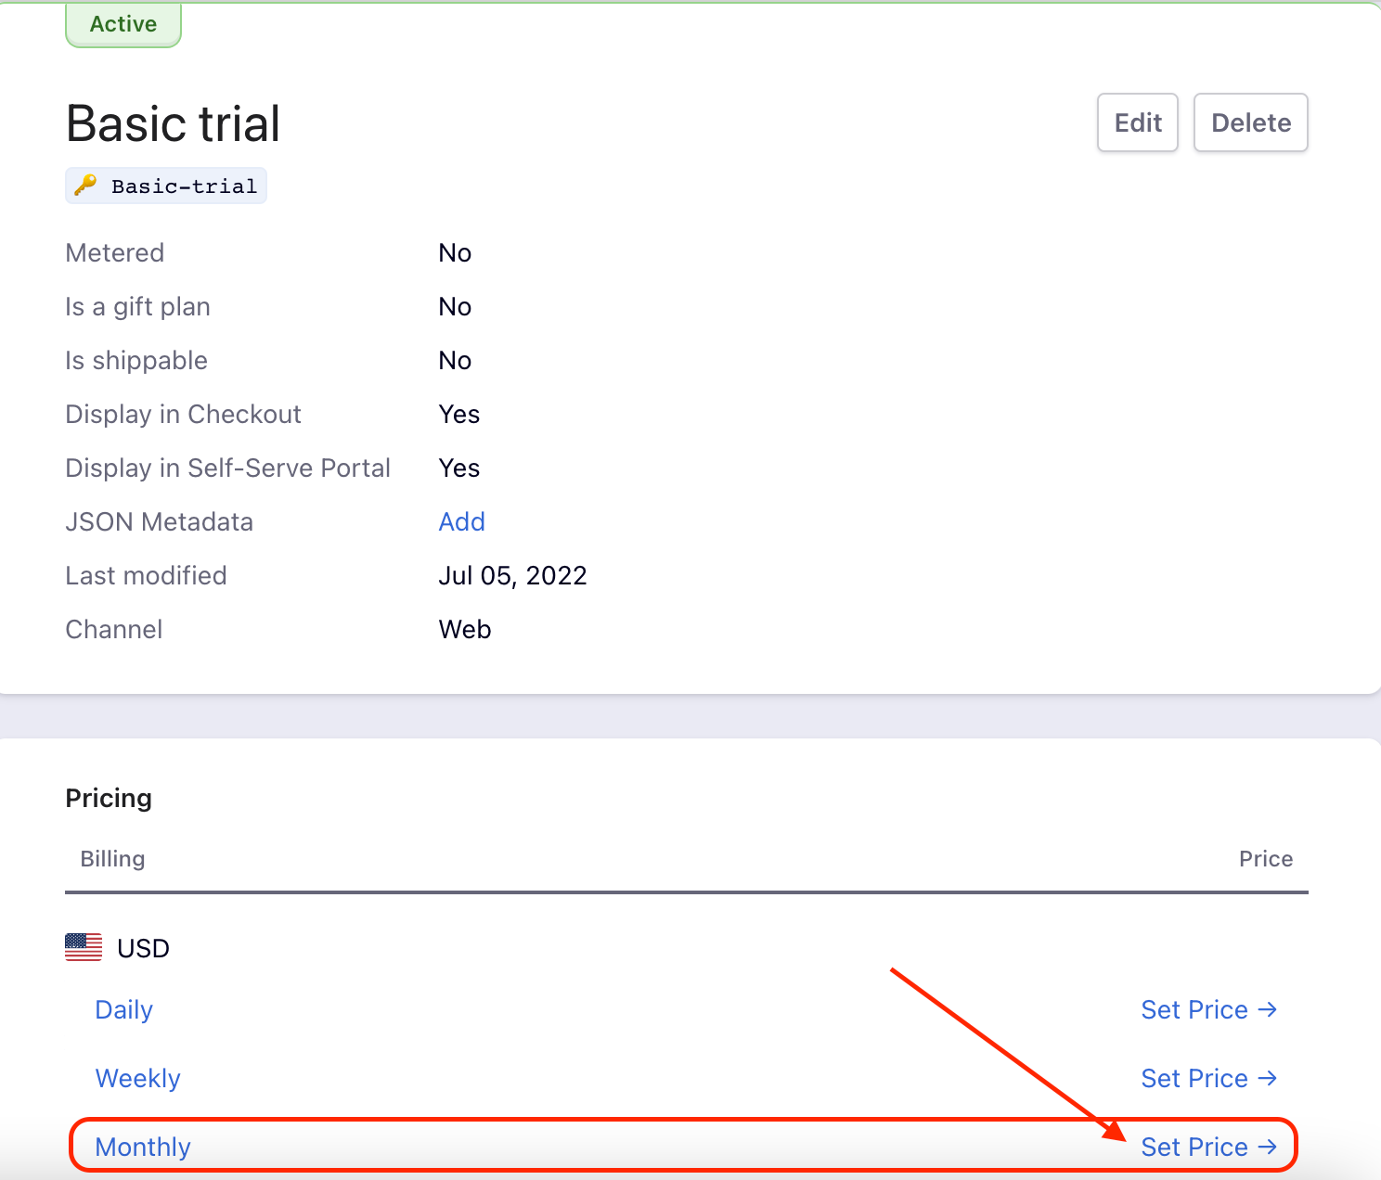The height and width of the screenshot is (1180, 1381).
Task: Click the Basic-trial identifier text
Action: coord(184,186)
